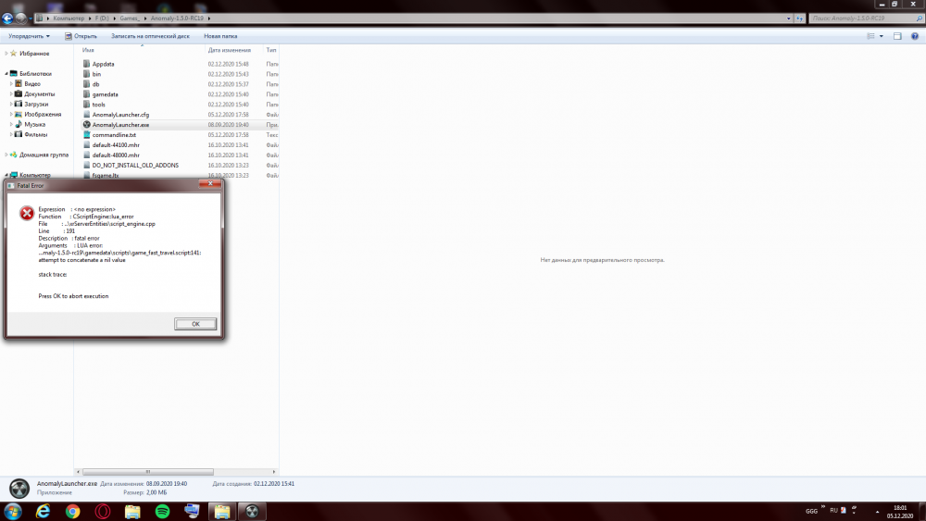Select commandline.txt file
The width and height of the screenshot is (926, 521).
pyautogui.click(x=114, y=135)
